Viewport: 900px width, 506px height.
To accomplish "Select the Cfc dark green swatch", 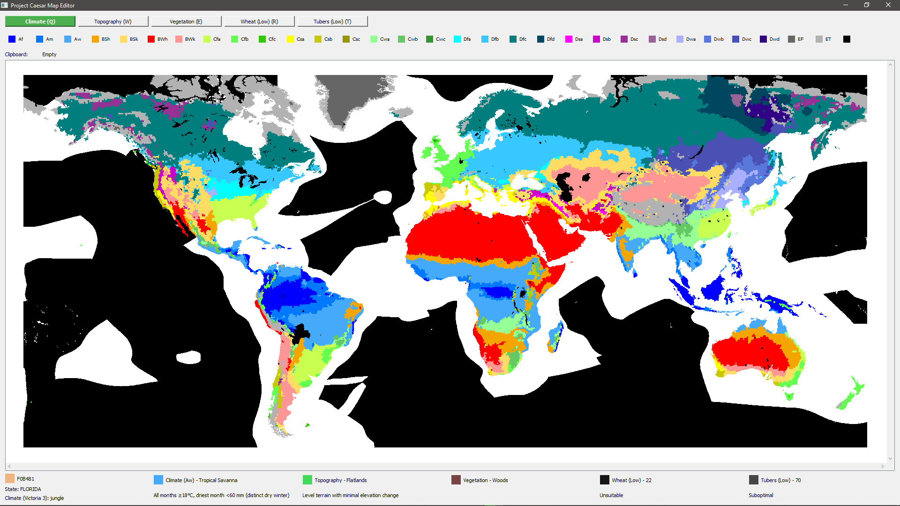I will [x=262, y=39].
